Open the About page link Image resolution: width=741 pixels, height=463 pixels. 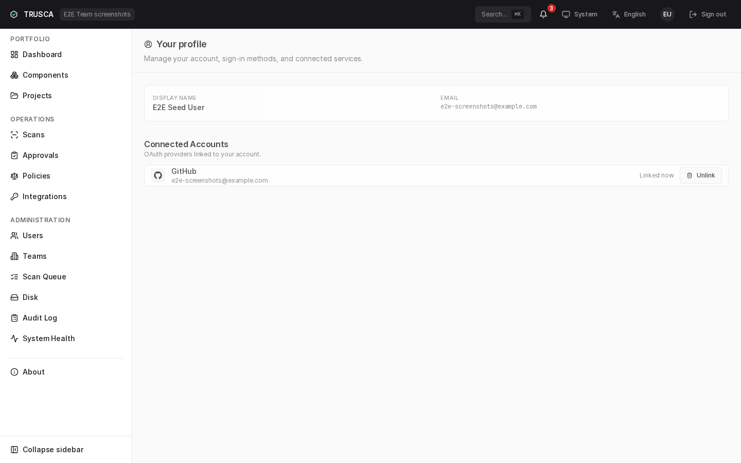pyautogui.click(x=65, y=372)
